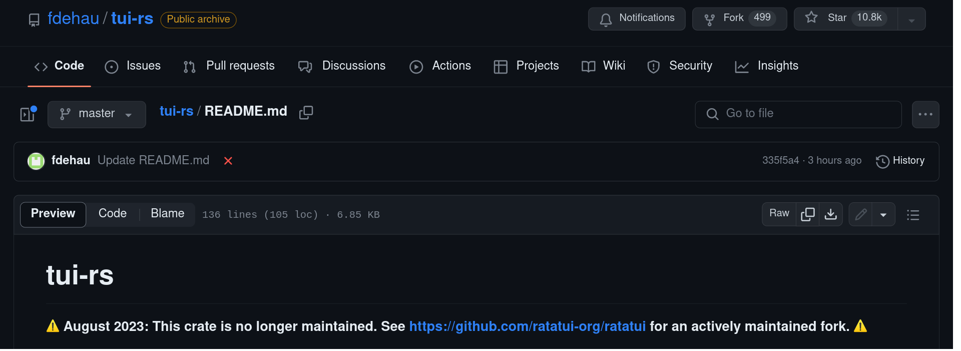Click tui-rs in the file breadcrumb
This screenshot has width=961, height=351.
click(176, 111)
